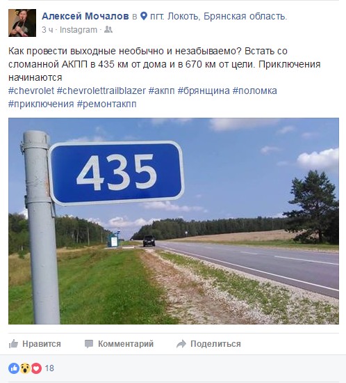Open the #chevrolet hashtag
This screenshot has width=346, height=383.
pos(31,91)
